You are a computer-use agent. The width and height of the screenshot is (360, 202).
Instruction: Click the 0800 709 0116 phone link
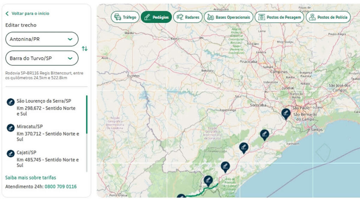click(60, 187)
